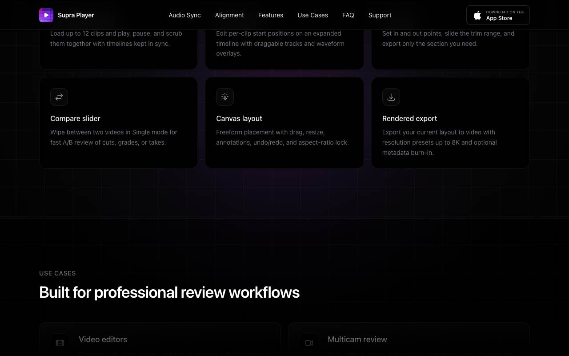Click the 'Freeform placement with drag' description
The height and width of the screenshot is (356, 569).
click(x=282, y=138)
